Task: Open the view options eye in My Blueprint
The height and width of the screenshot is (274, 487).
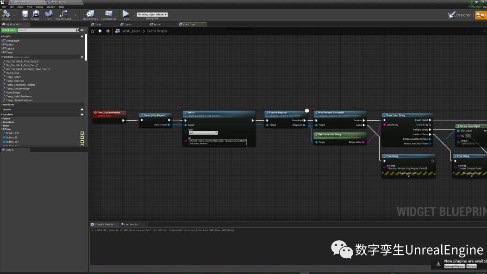Action: point(82,30)
